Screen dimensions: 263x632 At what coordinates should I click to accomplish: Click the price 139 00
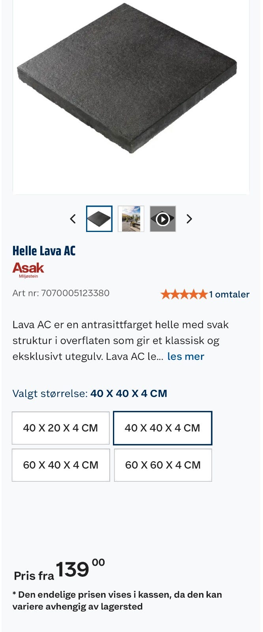(x=80, y=569)
